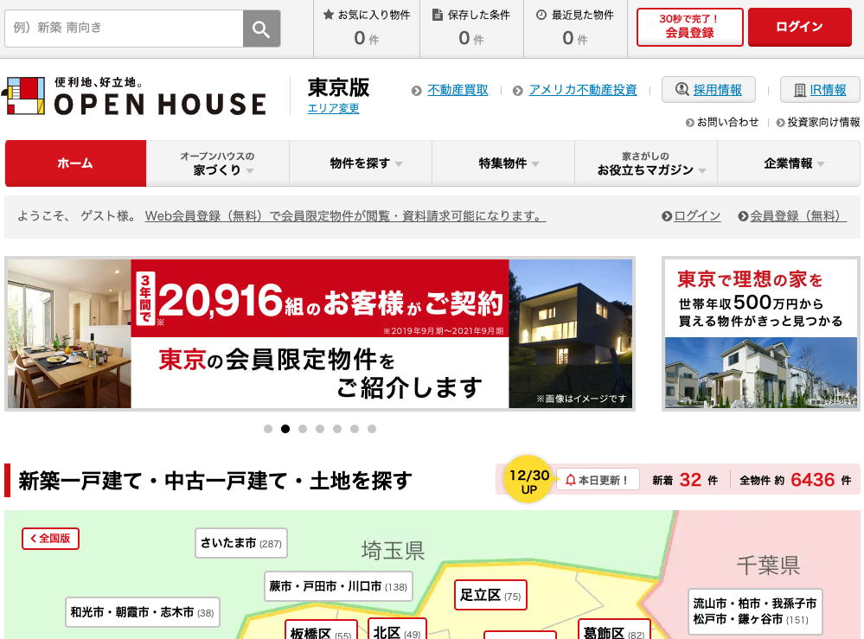Select third carousel dot
The image size is (864, 639).
(303, 429)
